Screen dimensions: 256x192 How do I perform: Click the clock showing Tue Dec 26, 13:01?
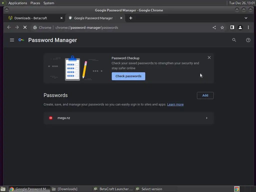(242, 3)
